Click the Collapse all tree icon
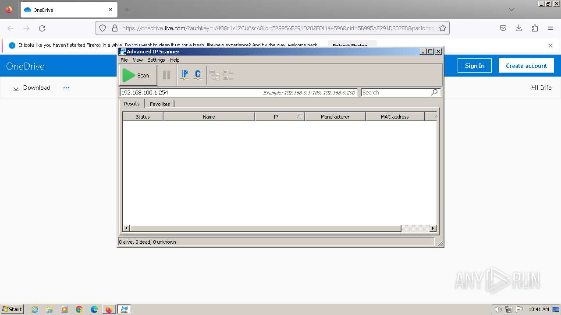 [x=228, y=75]
